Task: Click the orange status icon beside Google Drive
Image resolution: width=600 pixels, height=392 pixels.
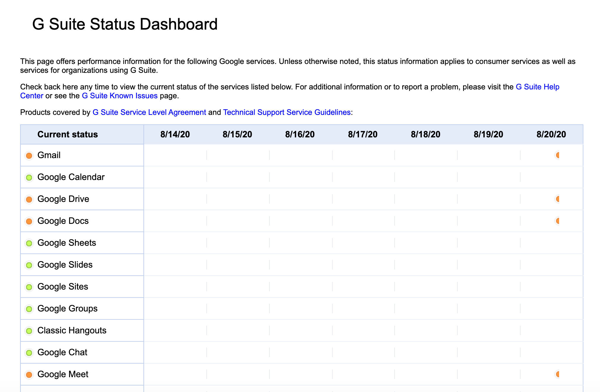Action: pyautogui.click(x=29, y=199)
